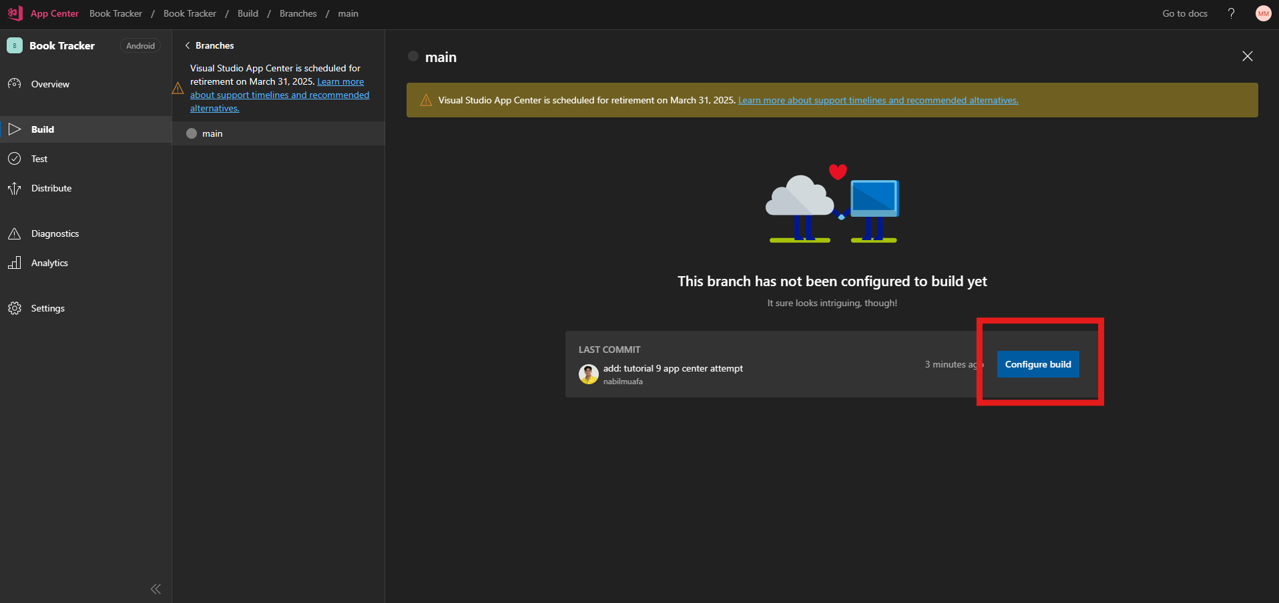
Task: Open Diagnostics section in sidebar
Action: point(85,233)
